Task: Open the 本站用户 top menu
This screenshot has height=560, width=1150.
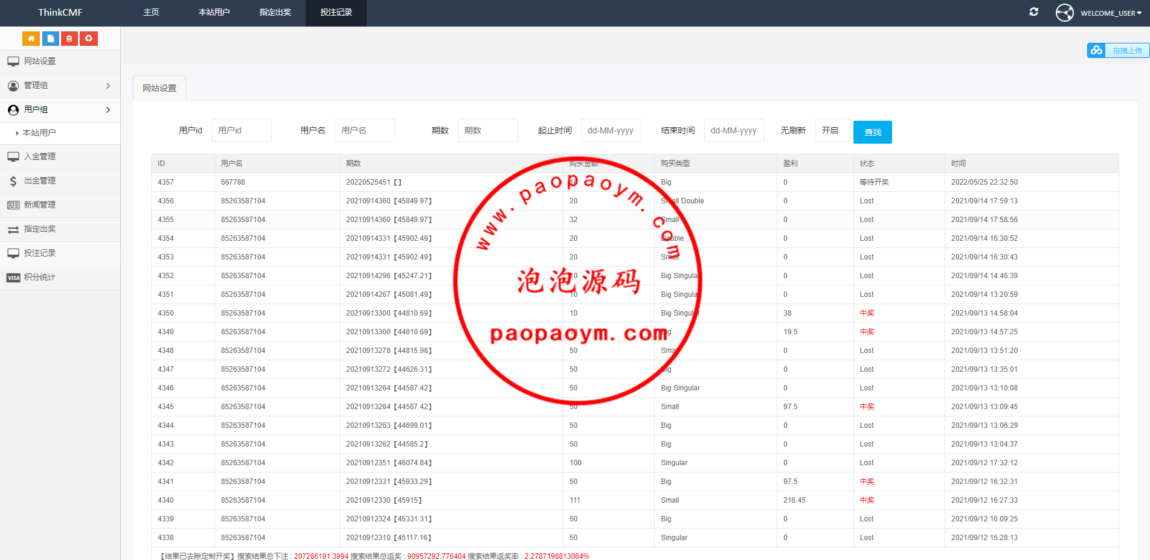Action: point(214,13)
